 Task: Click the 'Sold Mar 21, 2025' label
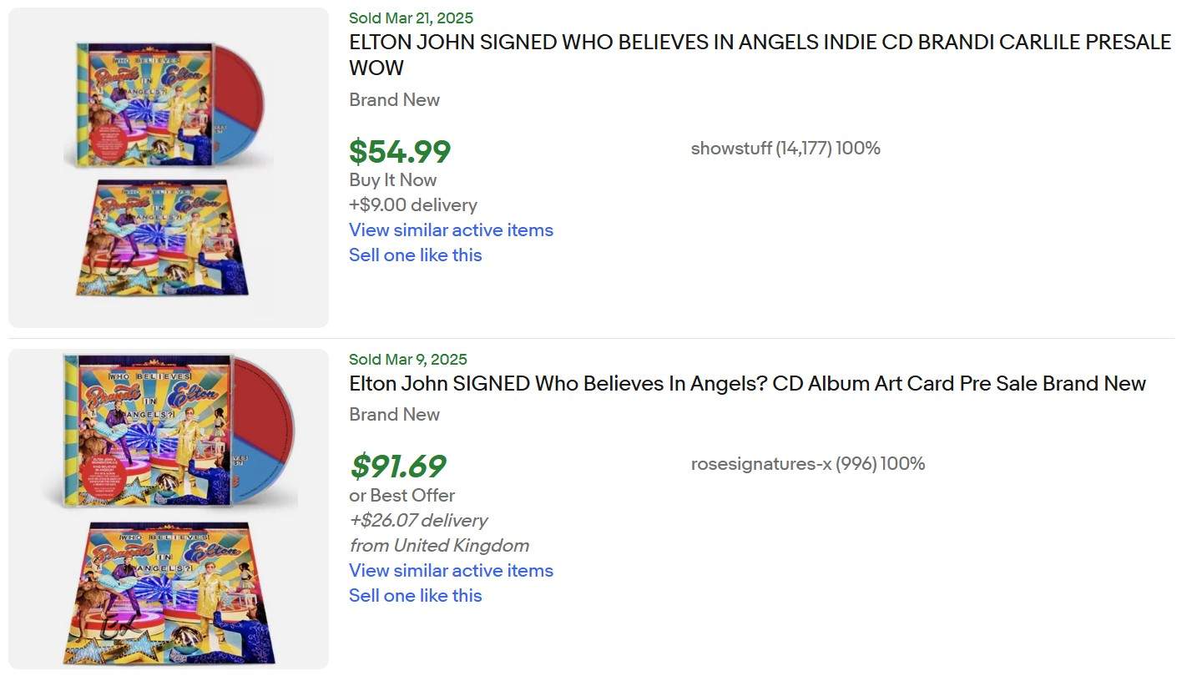[411, 18]
